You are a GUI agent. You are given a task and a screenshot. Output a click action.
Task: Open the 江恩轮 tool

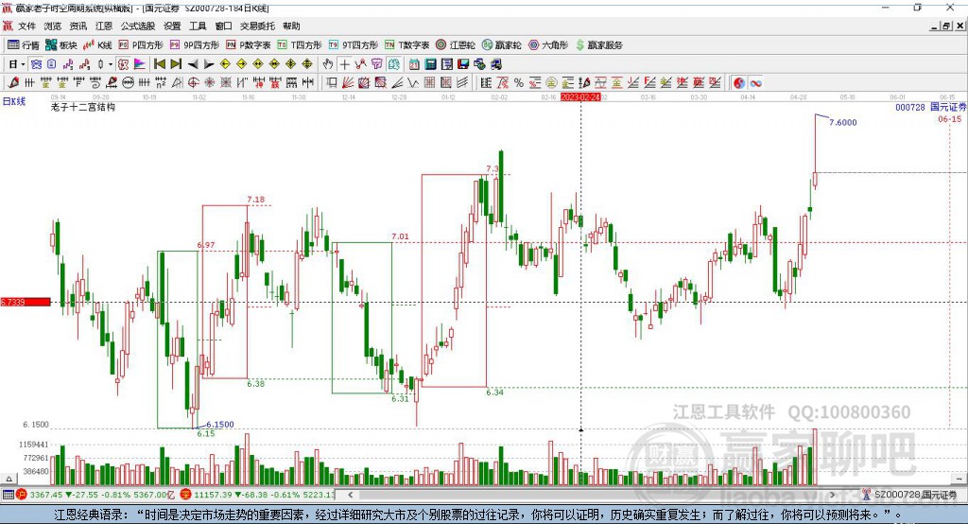[x=456, y=45]
